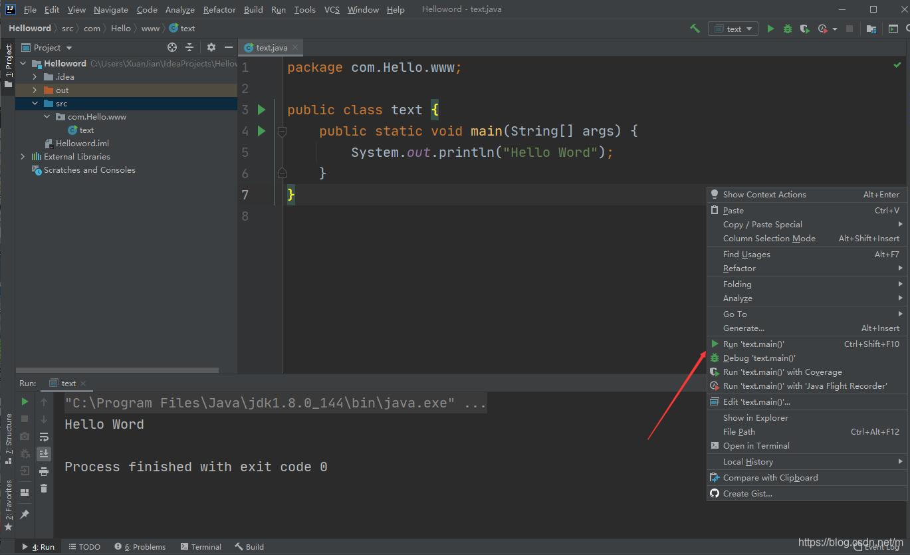The width and height of the screenshot is (910, 555).
Task: Click the 4: Run tool window button
Action: (38, 546)
